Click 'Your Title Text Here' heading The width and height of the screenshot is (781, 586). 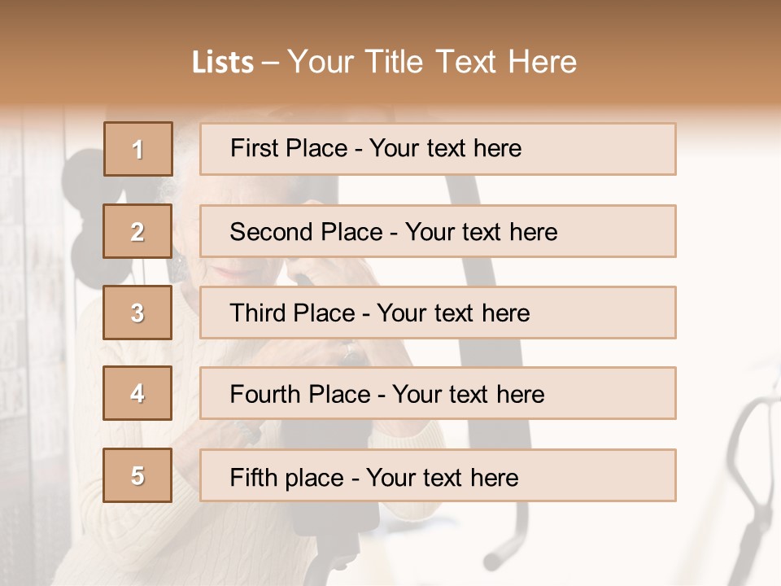pos(432,62)
